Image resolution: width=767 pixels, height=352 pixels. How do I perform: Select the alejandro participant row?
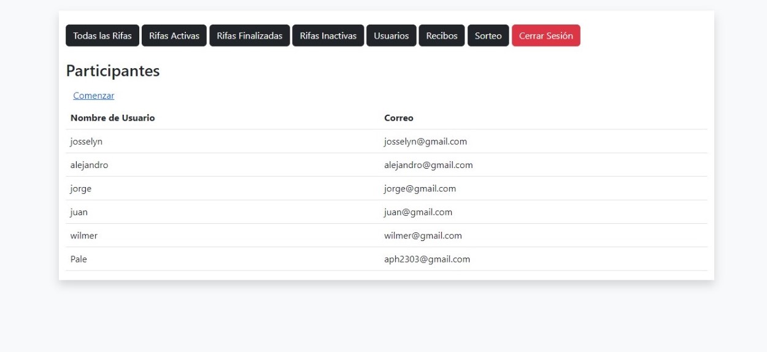pyautogui.click(x=90, y=165)
